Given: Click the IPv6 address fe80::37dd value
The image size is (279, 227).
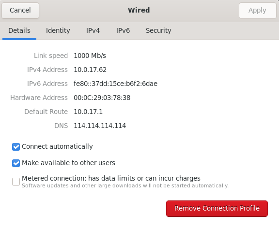Looking at the screenshot, I should [x=115, y=84].
